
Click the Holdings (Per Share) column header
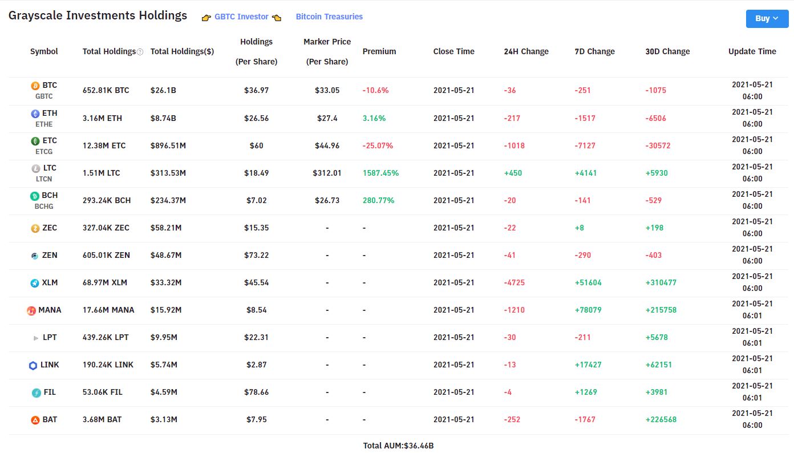tap(257, 51)
